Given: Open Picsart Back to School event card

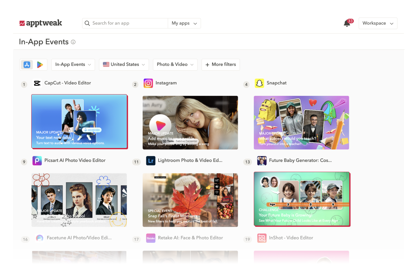Looking at the screenshot, I should coord(79,200).
